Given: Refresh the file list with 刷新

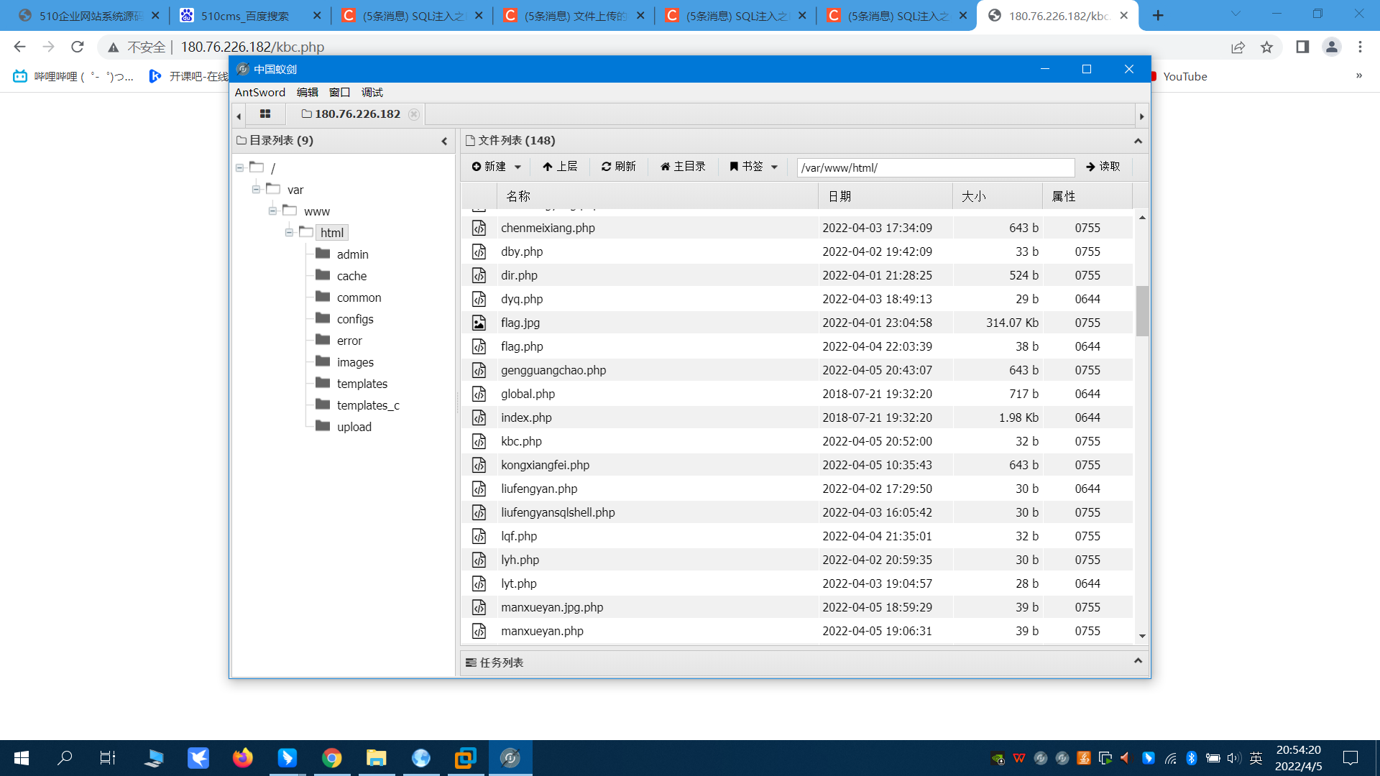Looking at the screenshot, I should 618,166.
